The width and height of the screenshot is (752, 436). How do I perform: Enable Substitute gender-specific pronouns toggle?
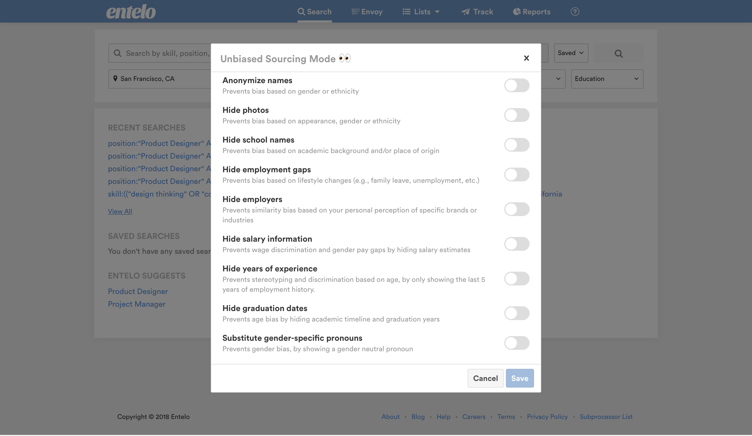click(x=517, y=343)
